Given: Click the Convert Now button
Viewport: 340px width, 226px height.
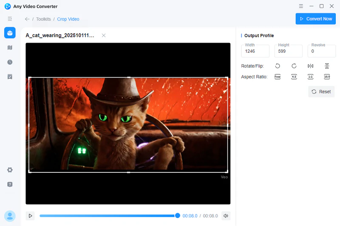Looking at the screenshot, I should click(315, 19).
